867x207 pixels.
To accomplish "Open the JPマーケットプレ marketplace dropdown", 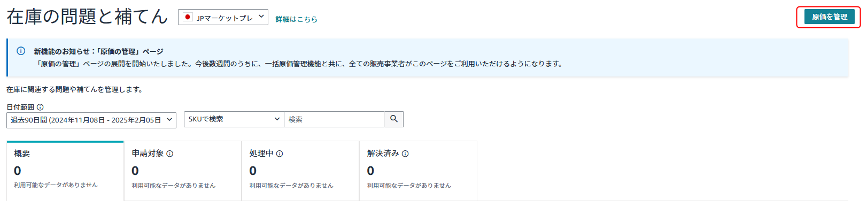I will (x=223, y=17).
